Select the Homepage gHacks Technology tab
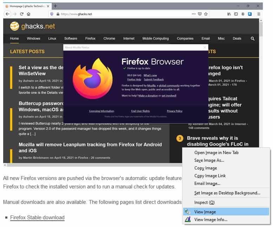Viewport: 273px width, 227px height. pos(27,6)
